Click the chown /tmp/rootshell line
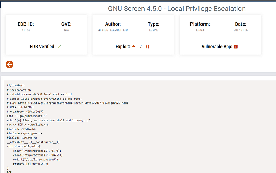 point(37,151)
